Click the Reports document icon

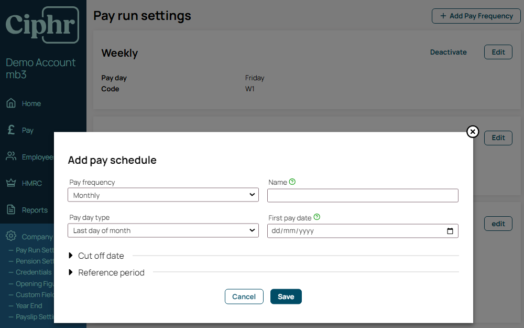(11, 210)
